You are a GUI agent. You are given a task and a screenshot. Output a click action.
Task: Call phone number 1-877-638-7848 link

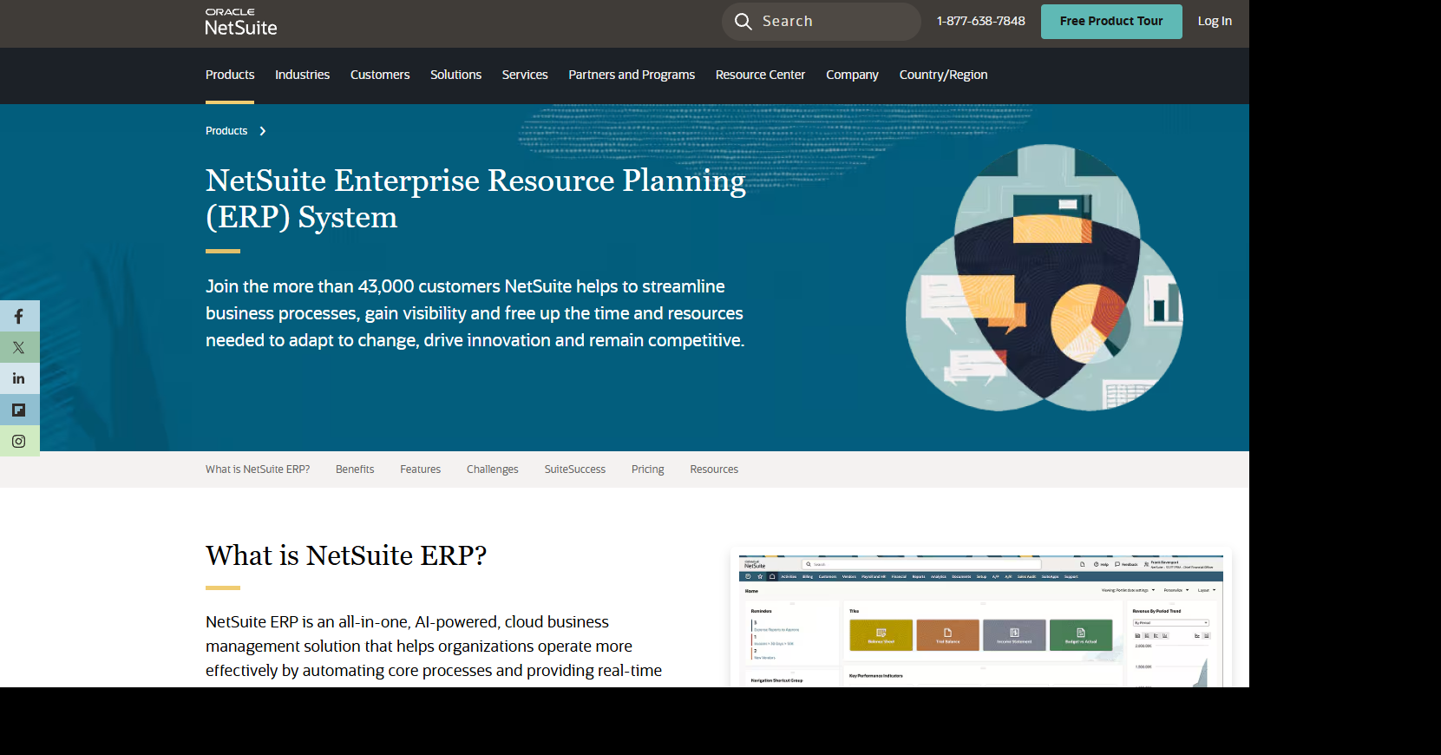[980, 21]
